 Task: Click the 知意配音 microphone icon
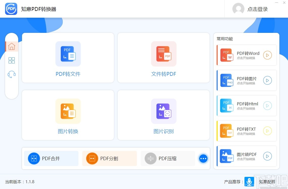pyautogui.click(x=249, y=182)
